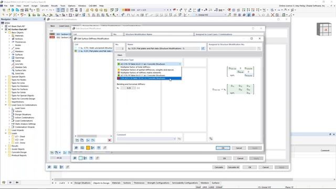Switch to the Materials table tab
The width and height of the screenshot is (336, 189).
pyautogui.click(x=116, y=183)
